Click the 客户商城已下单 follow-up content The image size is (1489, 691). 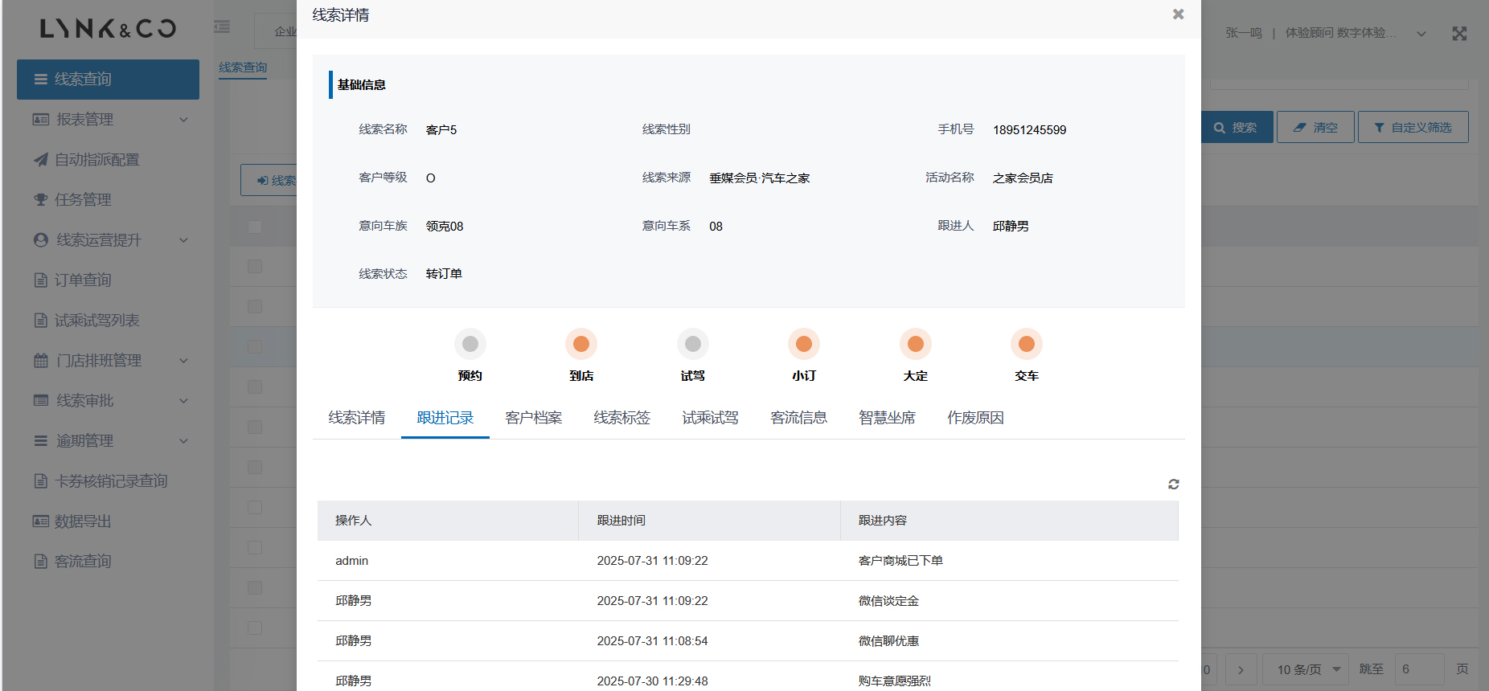[900, 561]
